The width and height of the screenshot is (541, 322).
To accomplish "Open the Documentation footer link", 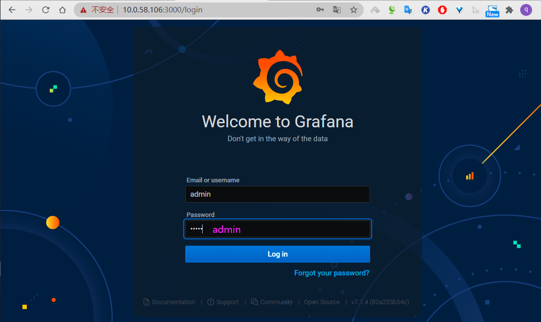I will [x=169, y=302].
